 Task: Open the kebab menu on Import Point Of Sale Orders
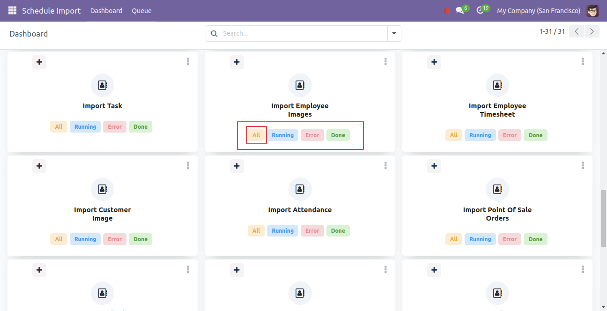pyautogui.click(x=583, y=165)
